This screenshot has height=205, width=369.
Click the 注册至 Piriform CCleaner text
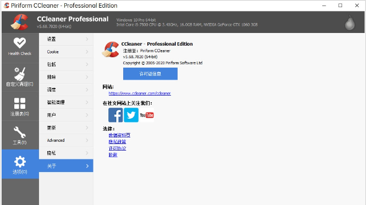point(146,51)
